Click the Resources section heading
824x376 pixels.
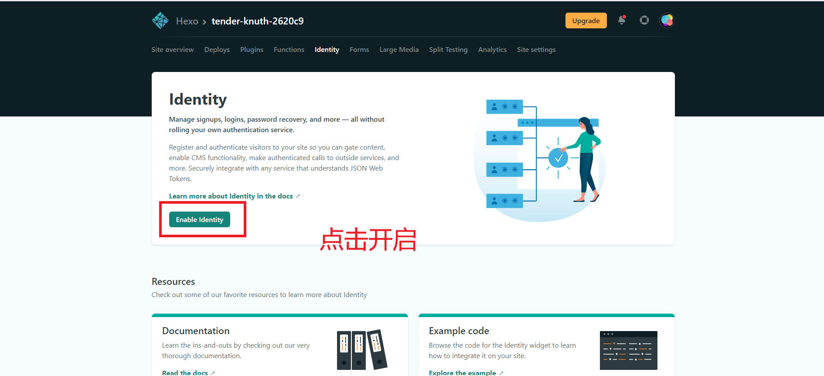(174, 282)
